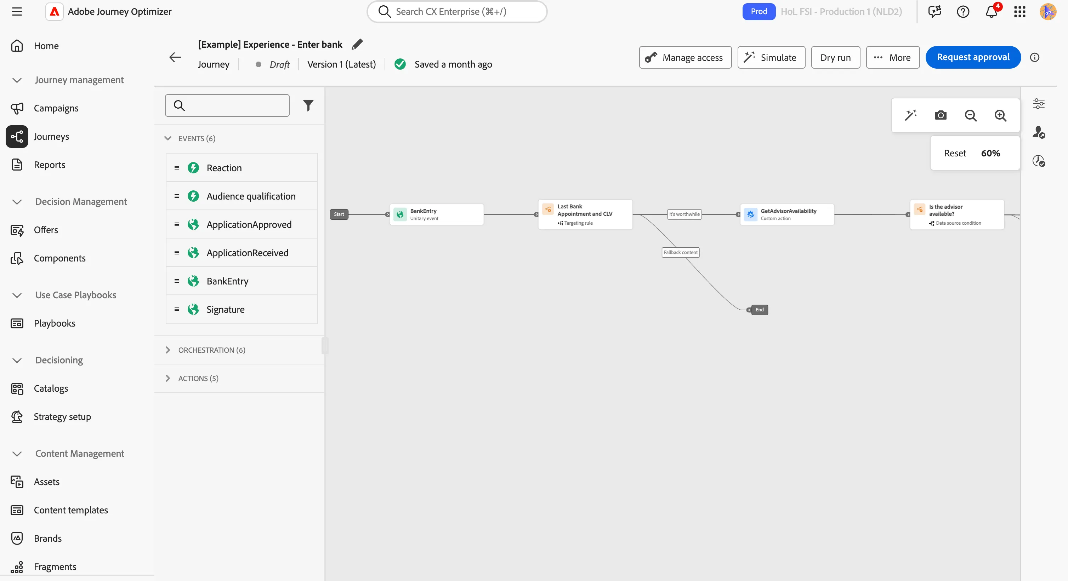The width and height of the screenshot is (1068, 581).
Task: Open the profile attributes person icon
Action: pos(1039,132)
